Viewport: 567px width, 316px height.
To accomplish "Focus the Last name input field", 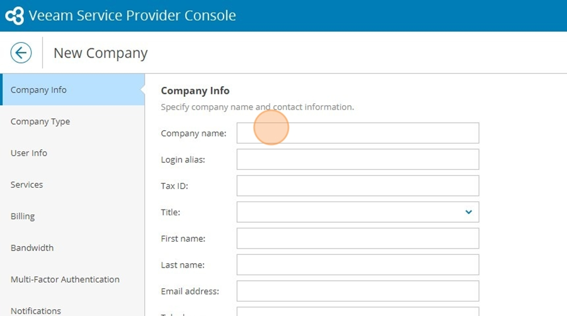I will point(358,265).
